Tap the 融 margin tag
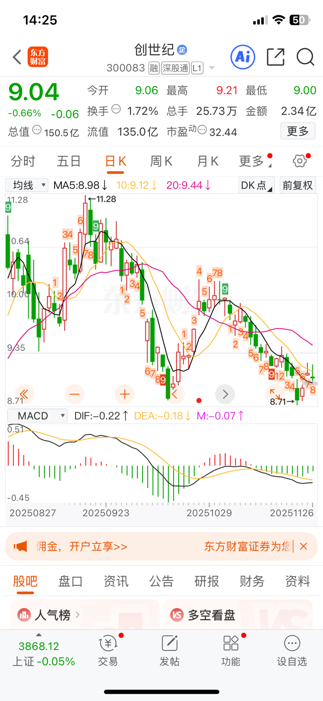The height and width of the screenshot is (701, 323). click(x=154, y=68)
